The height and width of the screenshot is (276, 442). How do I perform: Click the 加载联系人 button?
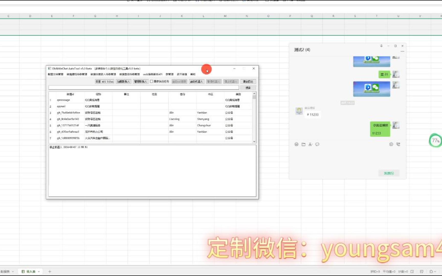(123, 82)
